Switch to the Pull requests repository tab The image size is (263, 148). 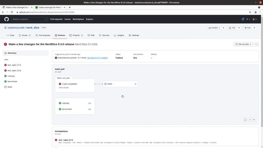(x=43, y=35)
